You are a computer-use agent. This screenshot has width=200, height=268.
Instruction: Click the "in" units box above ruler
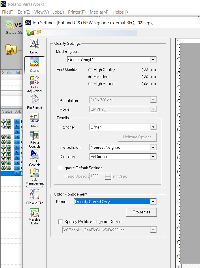(x=178, y=40)
